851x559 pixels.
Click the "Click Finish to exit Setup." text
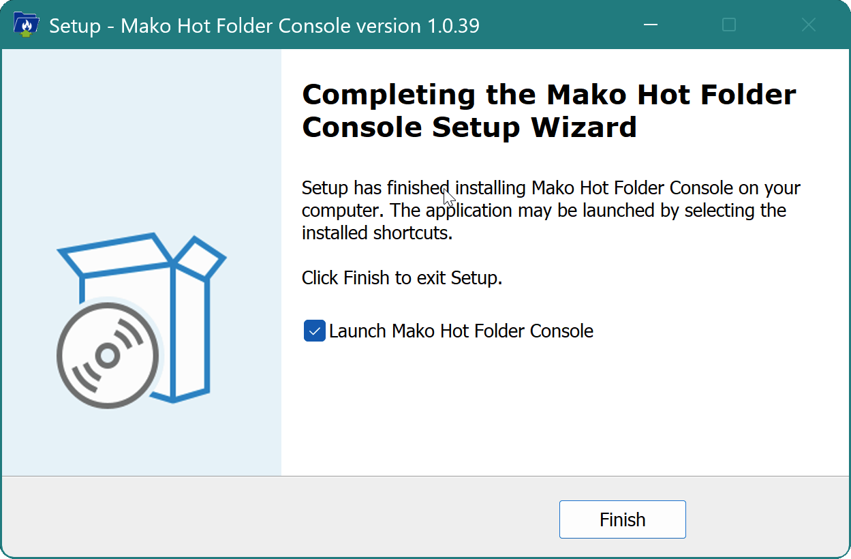click(402, 278)
